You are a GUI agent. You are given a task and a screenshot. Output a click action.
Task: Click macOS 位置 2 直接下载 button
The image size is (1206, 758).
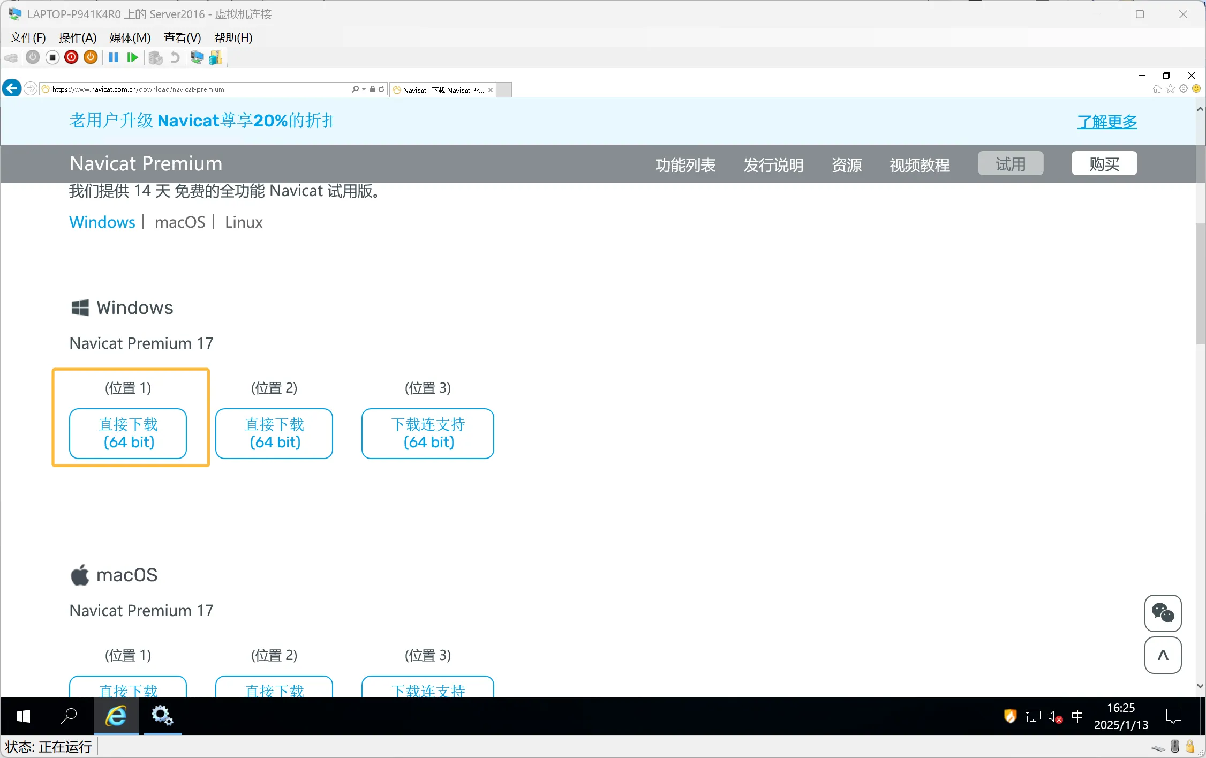point(274,687)
